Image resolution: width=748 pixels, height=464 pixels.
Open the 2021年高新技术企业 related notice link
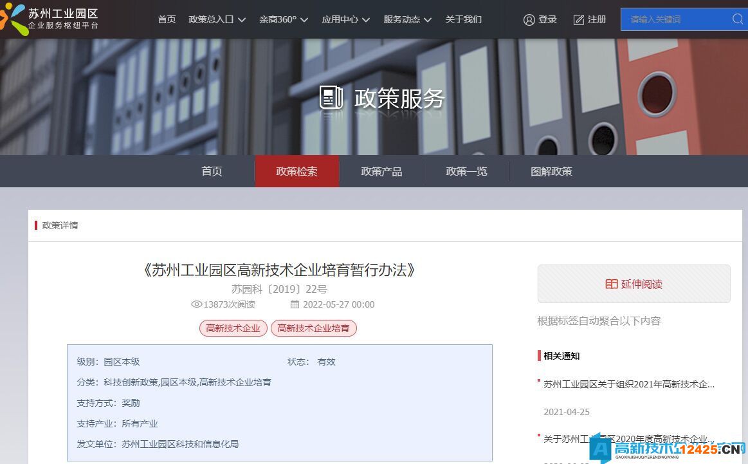(627, 384)
